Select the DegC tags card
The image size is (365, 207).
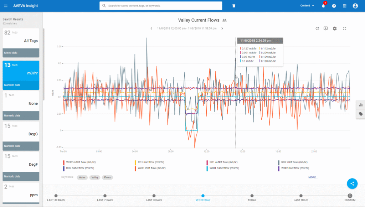pyautogui.click(x=21, y=136)
